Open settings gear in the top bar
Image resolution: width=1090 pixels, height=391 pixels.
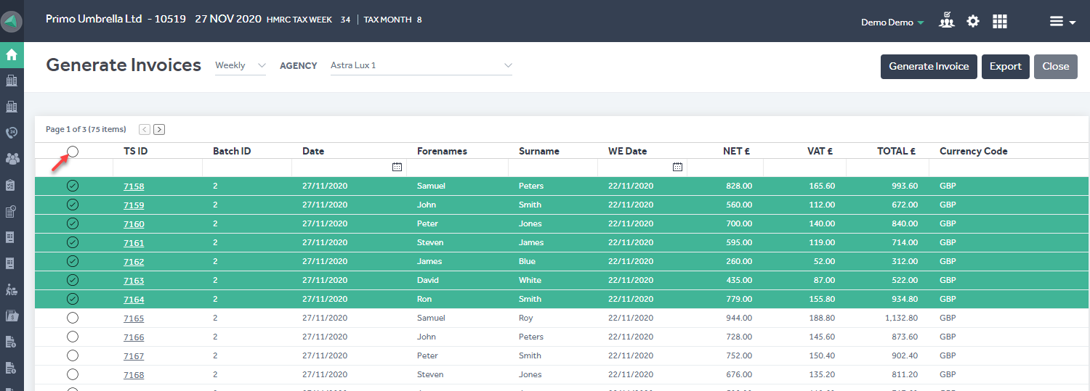coord(973,21)
